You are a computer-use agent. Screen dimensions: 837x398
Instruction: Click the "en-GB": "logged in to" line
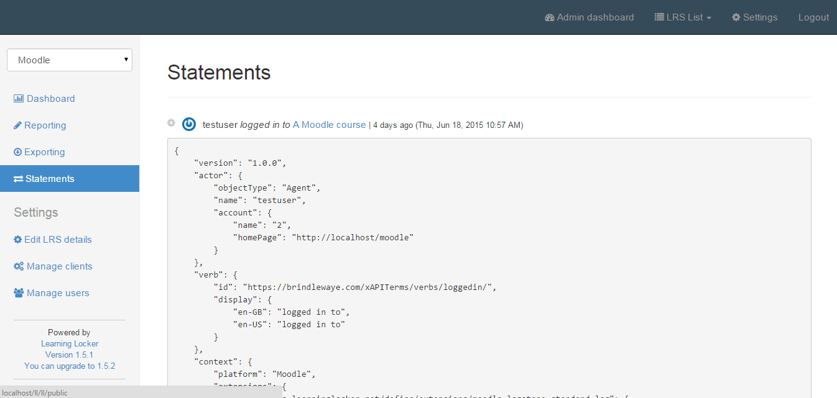pyautogui.click(x=292, y=312)
